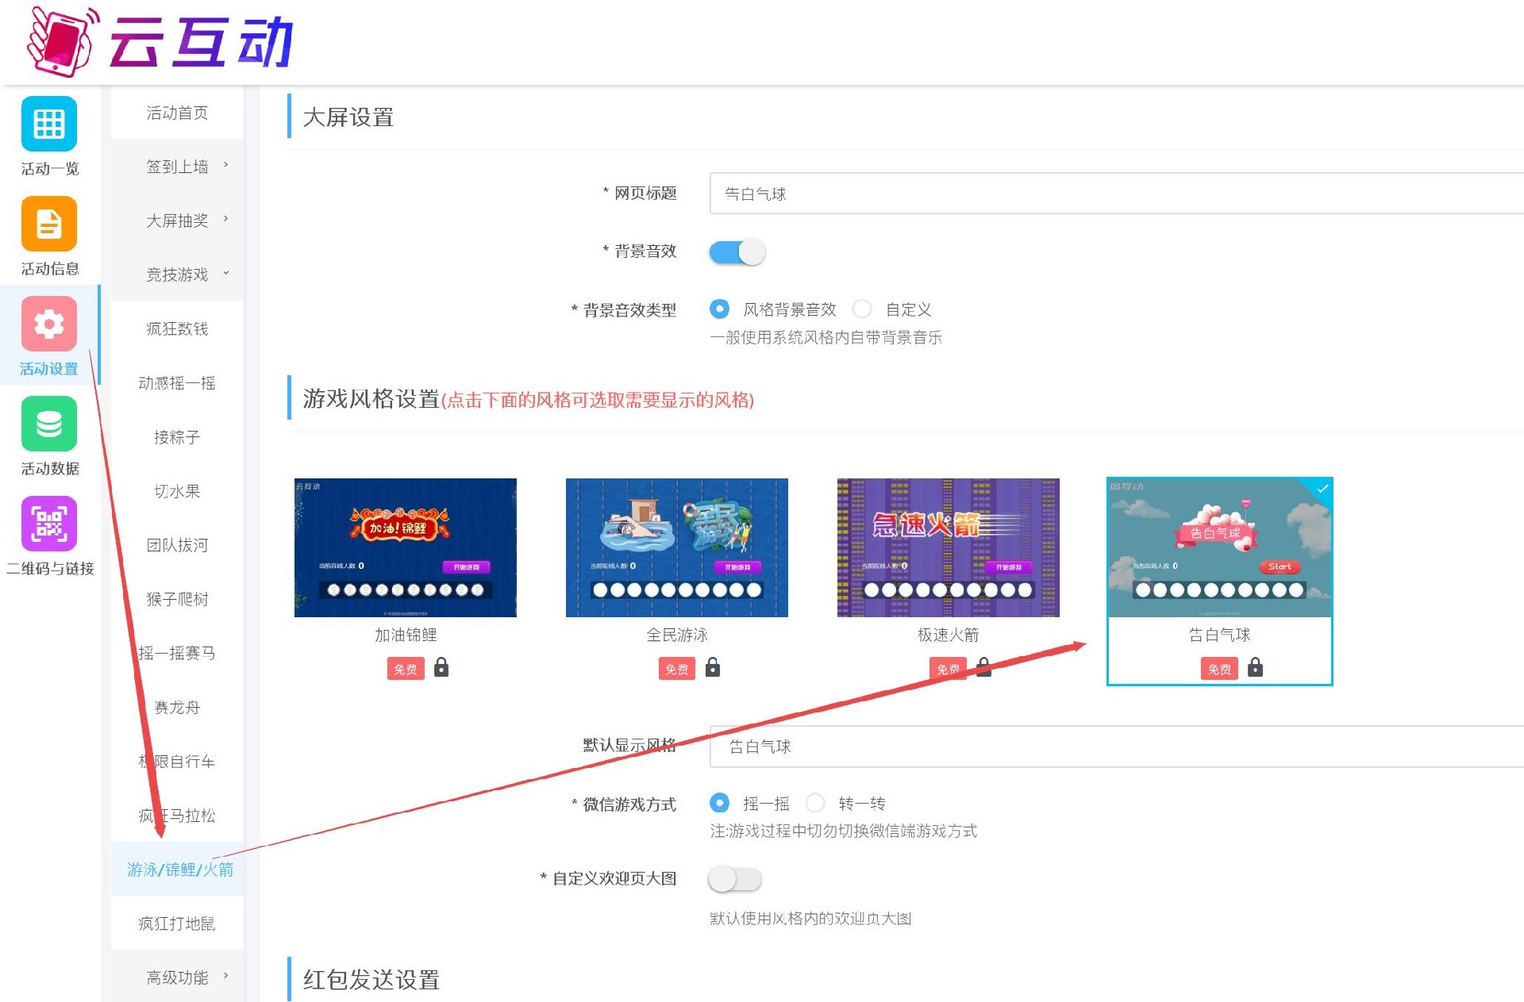Screen dimensions: 1524x1002
Task: Go to the 疯狂打地鼠 menu item
Action: coord(177,923)
